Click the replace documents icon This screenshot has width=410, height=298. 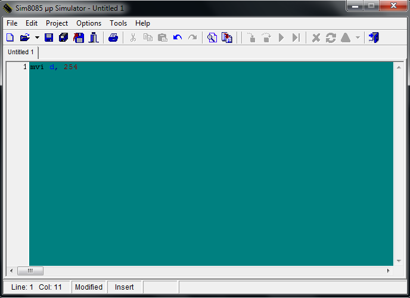tap(227, 38)
